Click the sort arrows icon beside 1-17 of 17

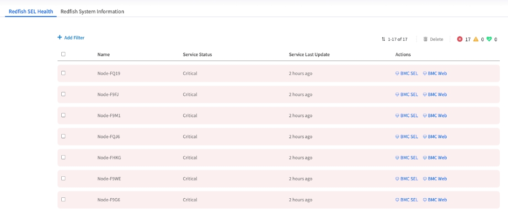point(383,39)
